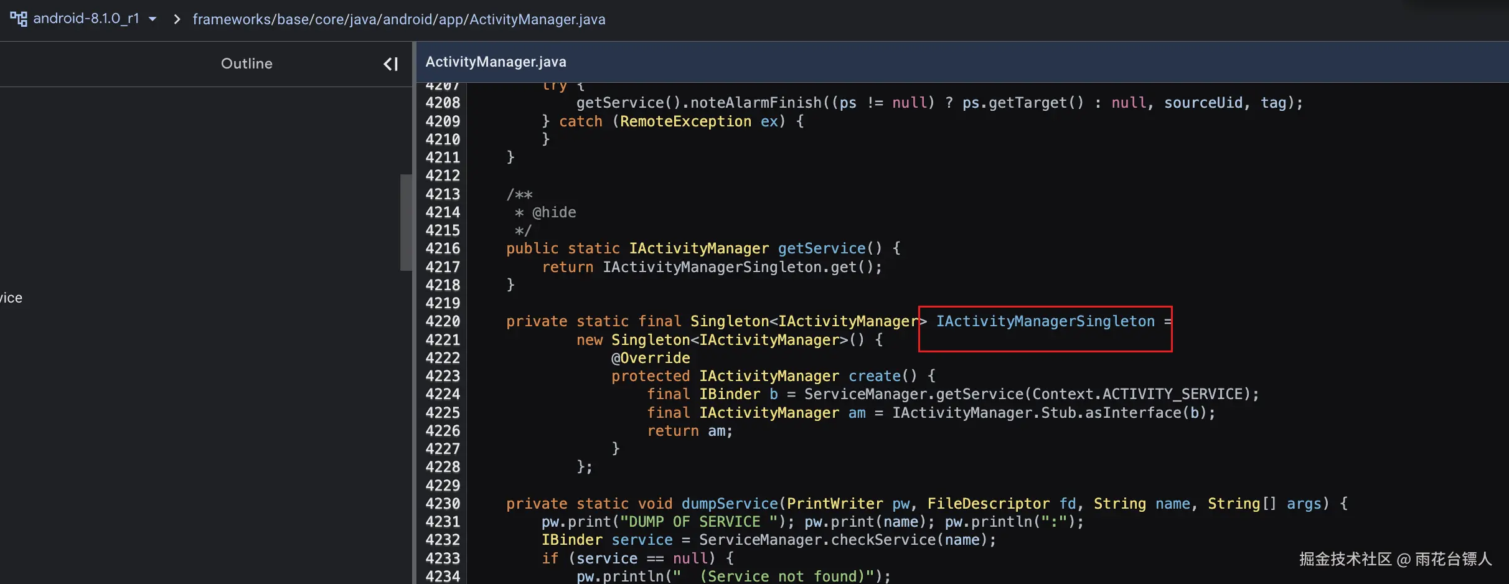The width and height of the screenshot is (1509, 584).
Task: Click IActivityManager.Stub.asInterface on line 4225
Action: pos(1037,413)
